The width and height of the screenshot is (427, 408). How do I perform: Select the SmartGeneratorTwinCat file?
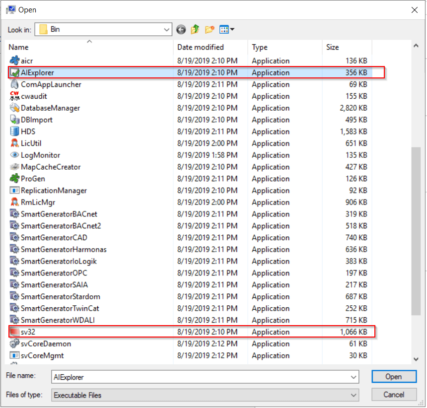(60, 308)
